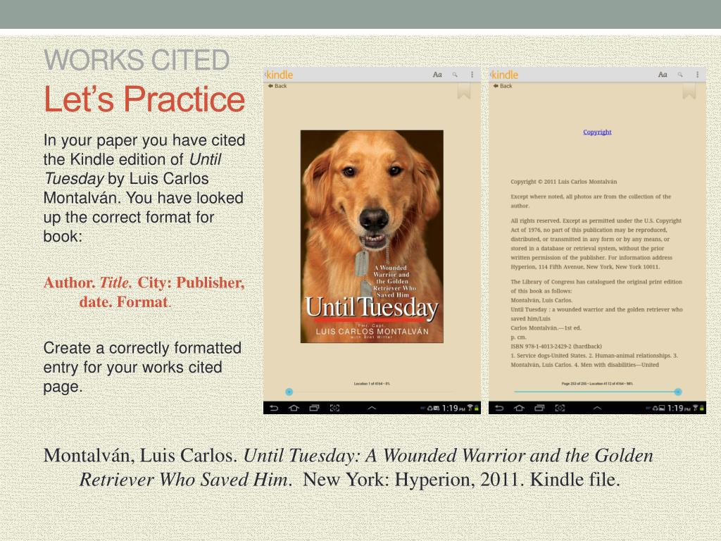Screen dimensions: 721x541
Task: Select the 'Except where noted, all photos' line
Action: 591,197
